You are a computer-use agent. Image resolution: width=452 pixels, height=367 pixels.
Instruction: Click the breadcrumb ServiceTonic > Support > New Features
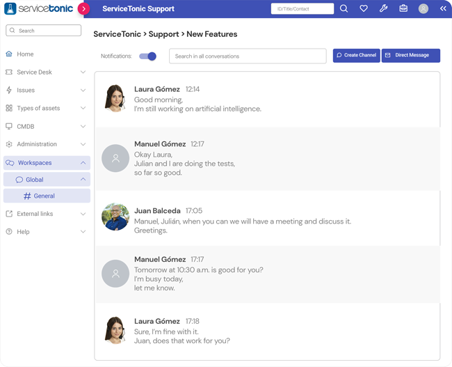coord(166,34)
